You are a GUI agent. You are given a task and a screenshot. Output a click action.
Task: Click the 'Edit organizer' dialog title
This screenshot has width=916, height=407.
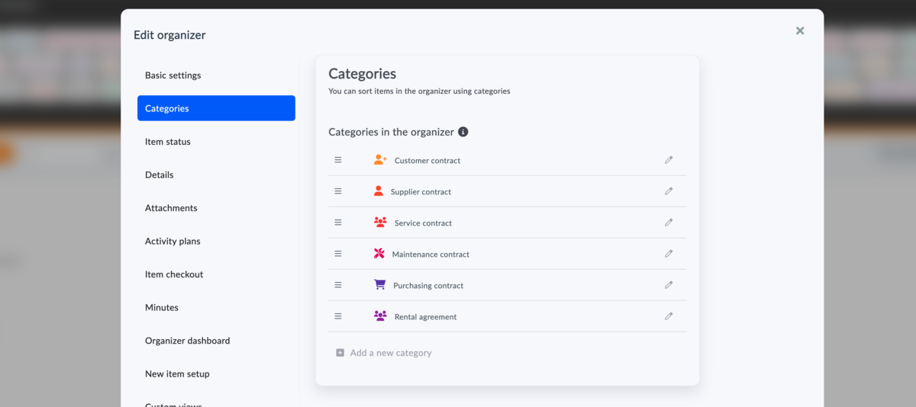(x=169, y=35)
